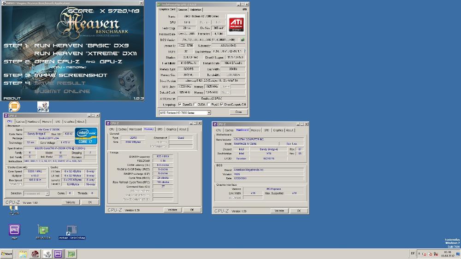The height and width of the screenshot is (259, 461).
Task: Click the BIOS save chip icon in GPU-Z
Action: [x=242, y=40]
